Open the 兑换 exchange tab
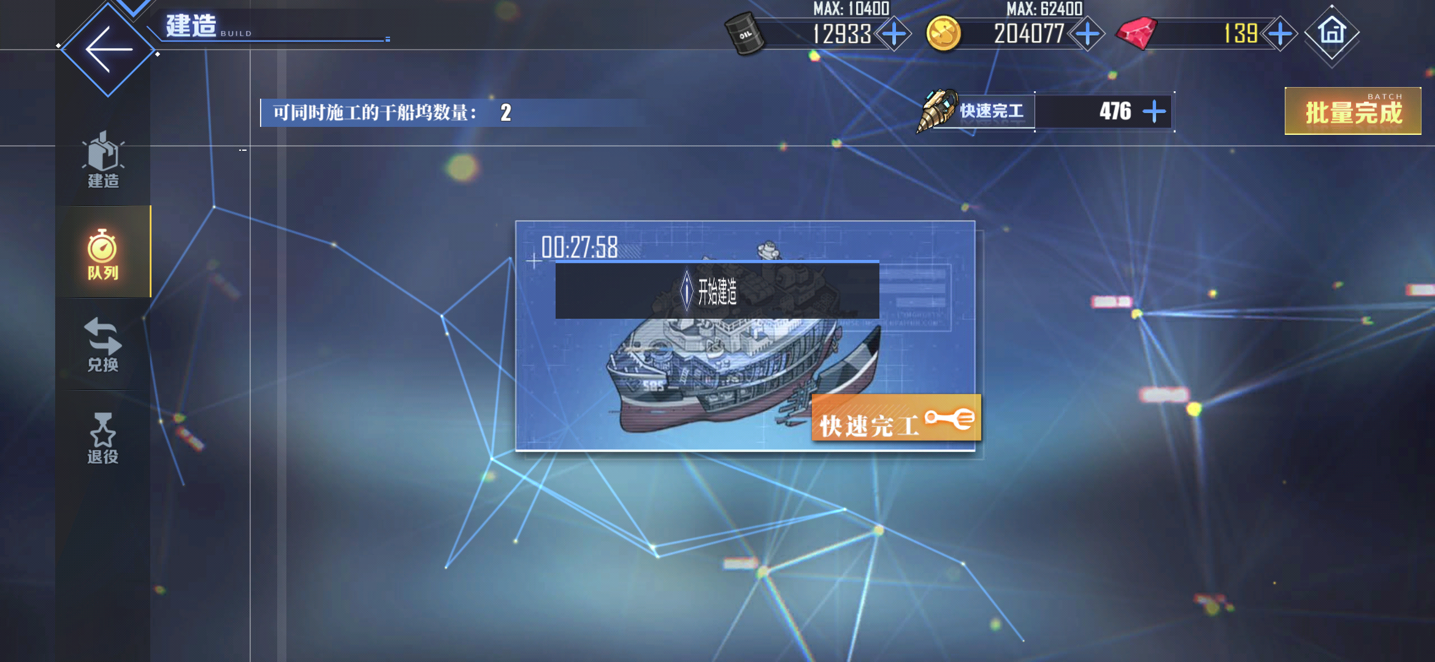Viewport: 1435px width, 662px height. pyautogui.click(x=103, y=344)
